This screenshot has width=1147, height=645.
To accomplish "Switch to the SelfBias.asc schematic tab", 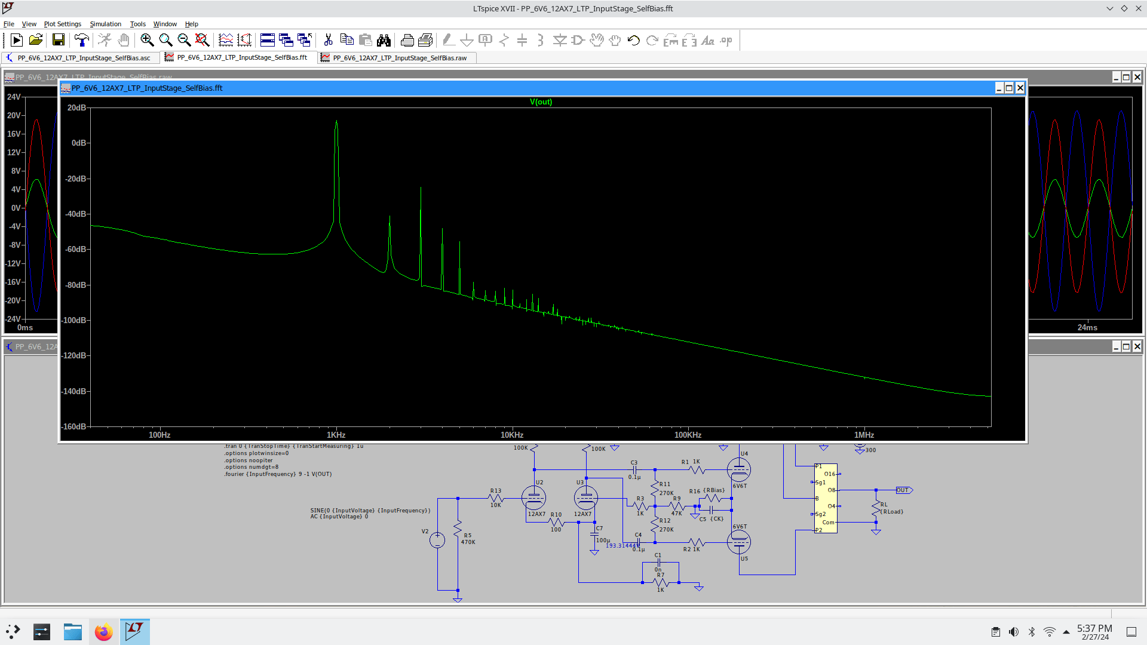I will 81,58.
